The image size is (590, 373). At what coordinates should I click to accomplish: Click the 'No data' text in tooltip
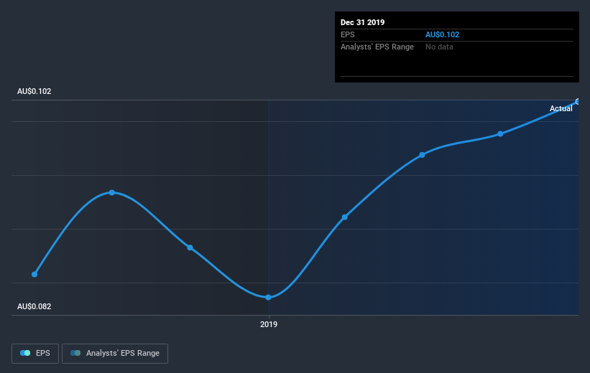(x=439, y=47)
